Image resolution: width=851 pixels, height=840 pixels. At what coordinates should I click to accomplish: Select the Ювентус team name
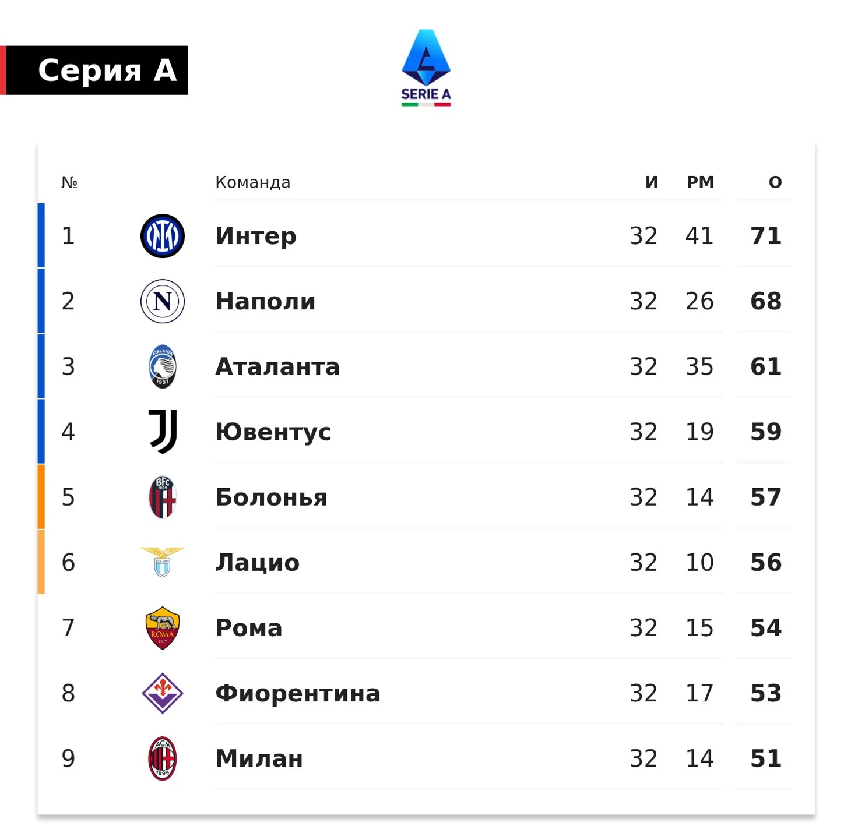pyautogui.click(x=273, y=432)
